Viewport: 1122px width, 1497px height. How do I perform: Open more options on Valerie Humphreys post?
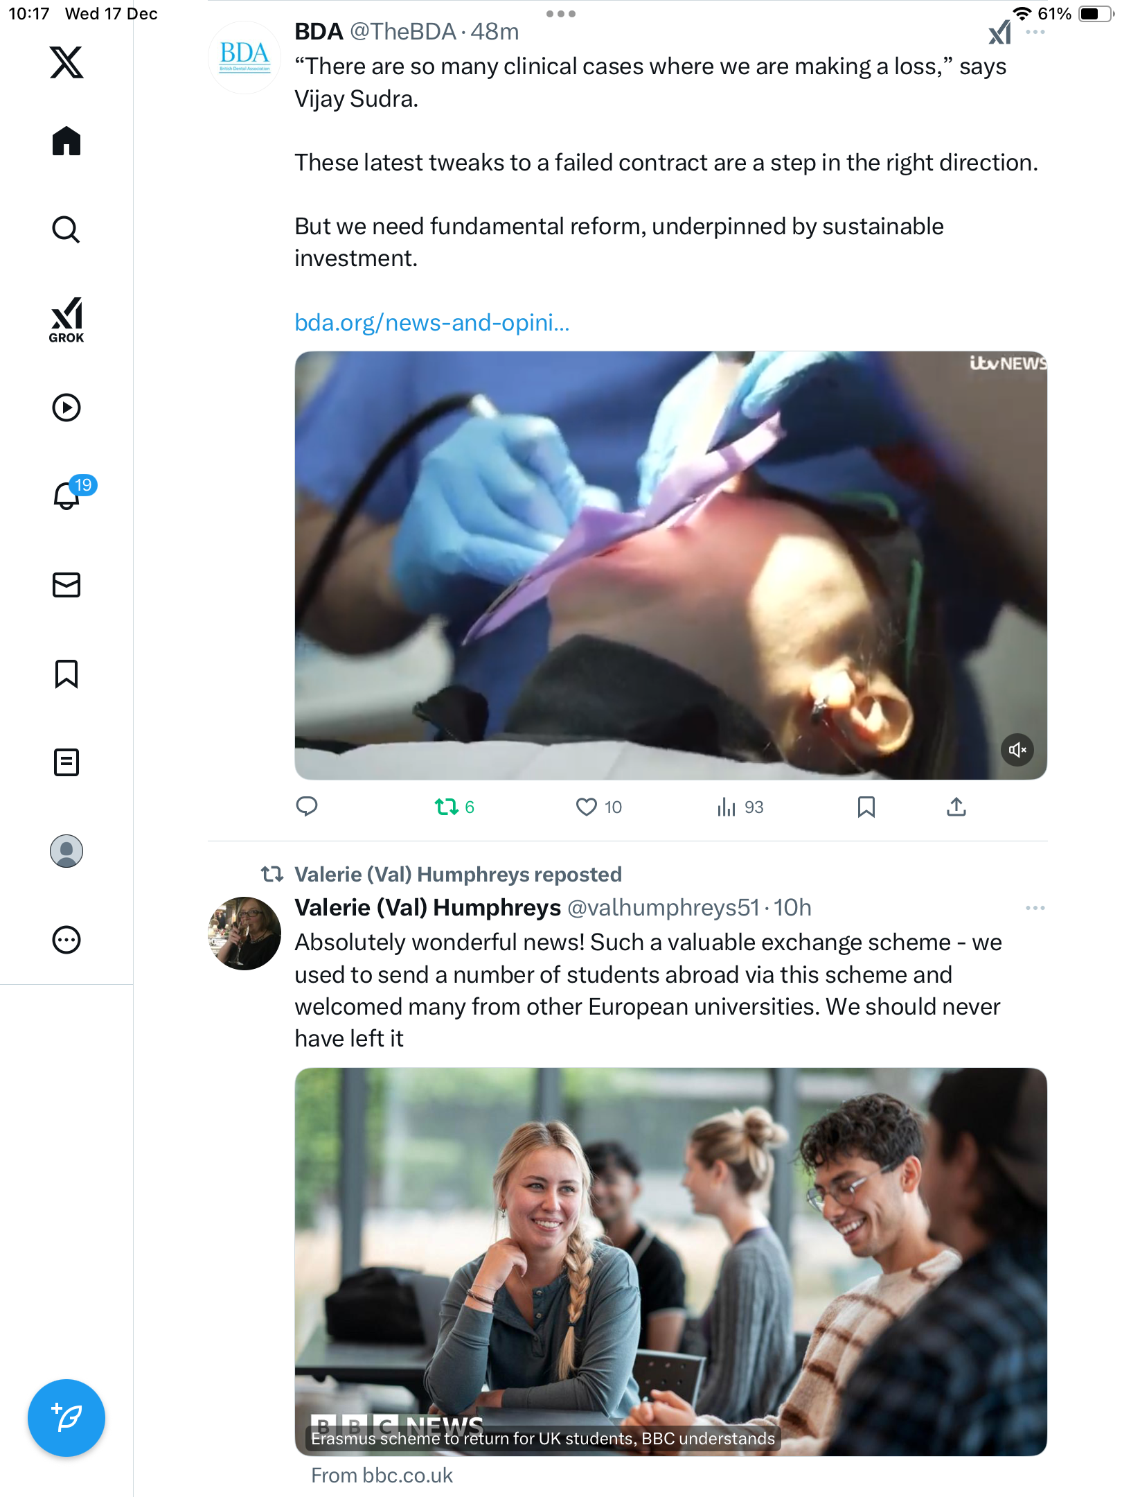click(x=1035, y=908)
